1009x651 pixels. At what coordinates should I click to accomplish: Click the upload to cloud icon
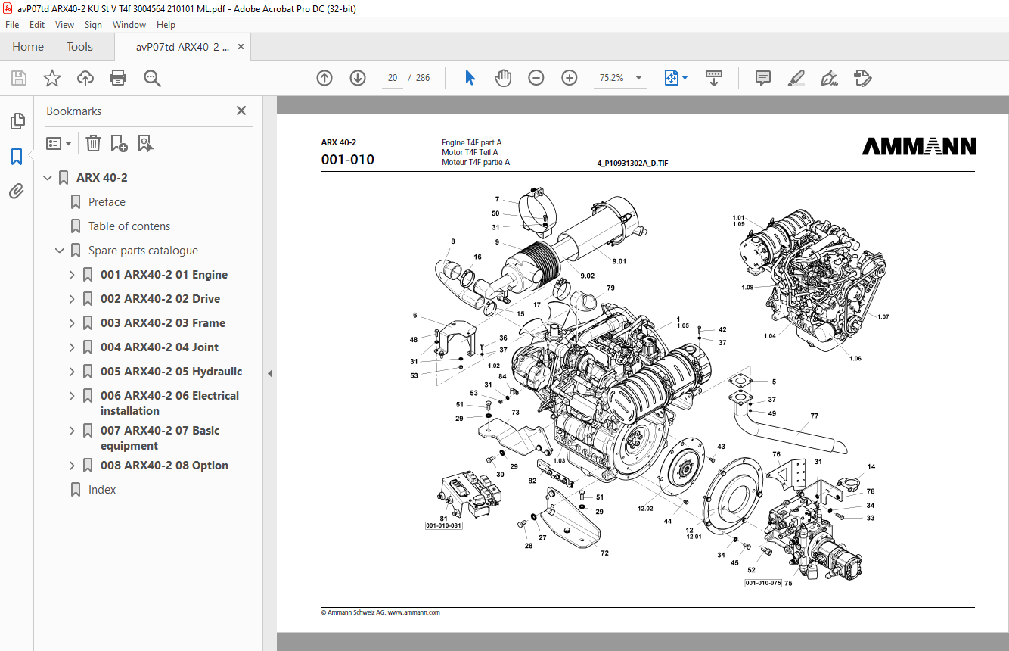tap(85, 78)
